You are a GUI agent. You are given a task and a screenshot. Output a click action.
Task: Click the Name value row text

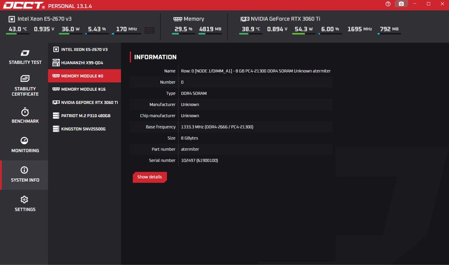(256, 71)
